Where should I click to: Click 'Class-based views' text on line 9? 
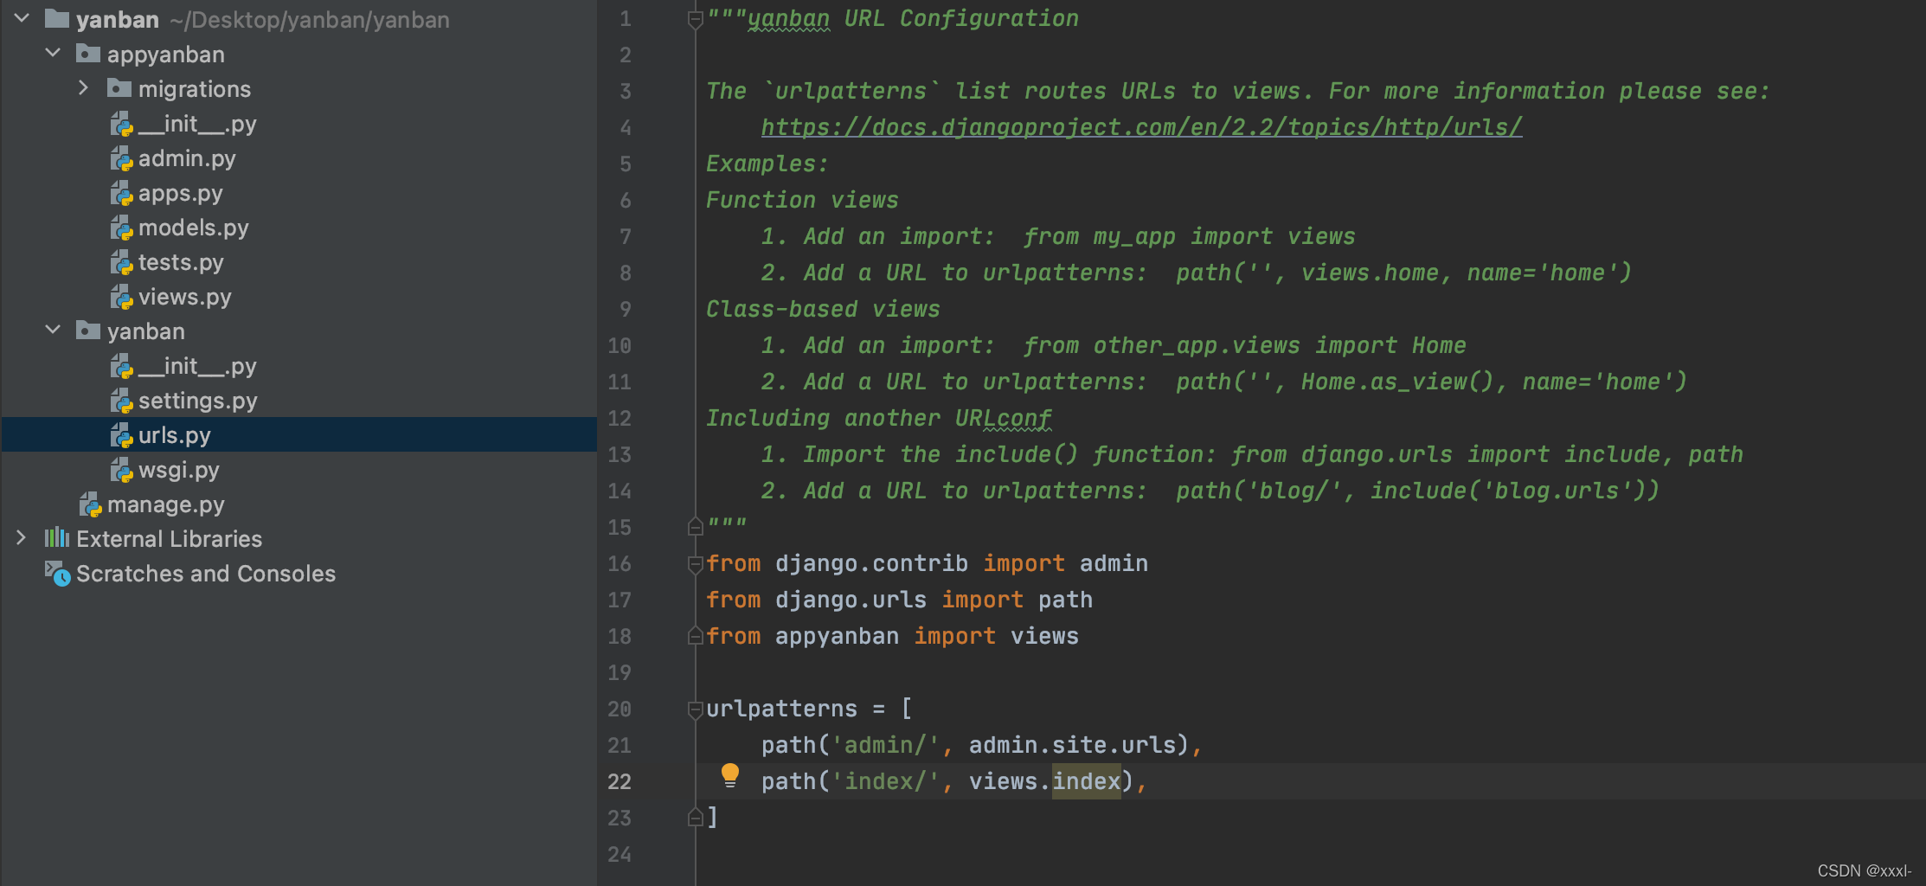coord(823,309)
